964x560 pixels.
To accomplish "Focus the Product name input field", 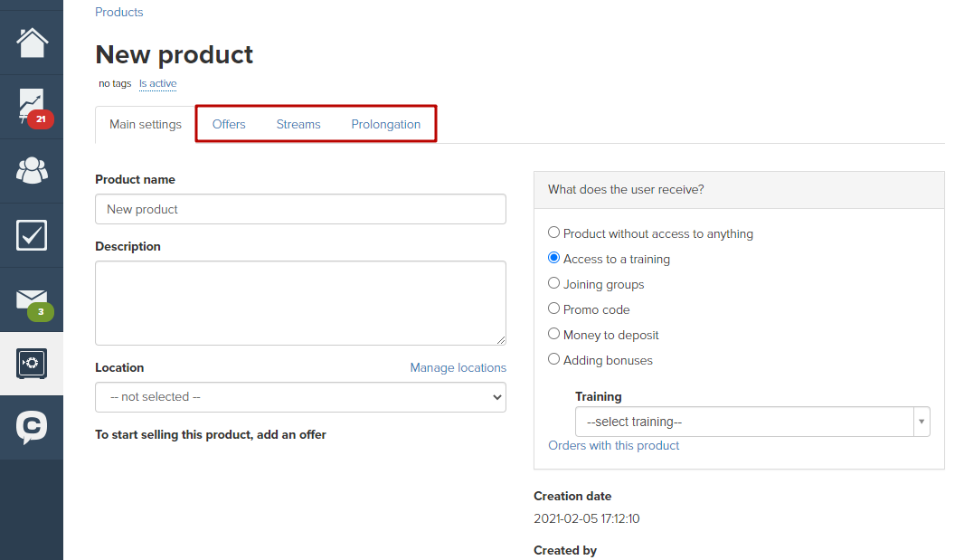I will tap(300, 209).
